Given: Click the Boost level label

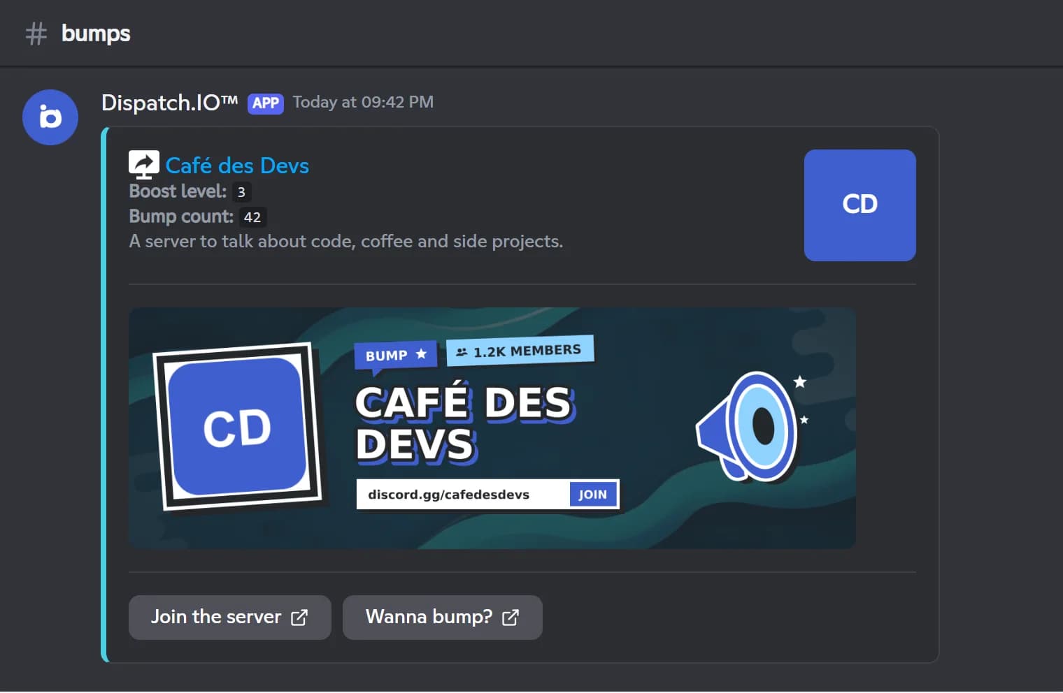Looking at the screenshot, I should pyautogui.click(x=178, y=191).
